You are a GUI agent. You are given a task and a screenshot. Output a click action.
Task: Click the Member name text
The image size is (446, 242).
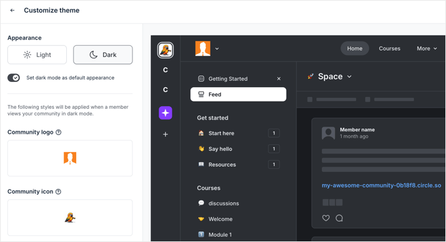(357, 130)
